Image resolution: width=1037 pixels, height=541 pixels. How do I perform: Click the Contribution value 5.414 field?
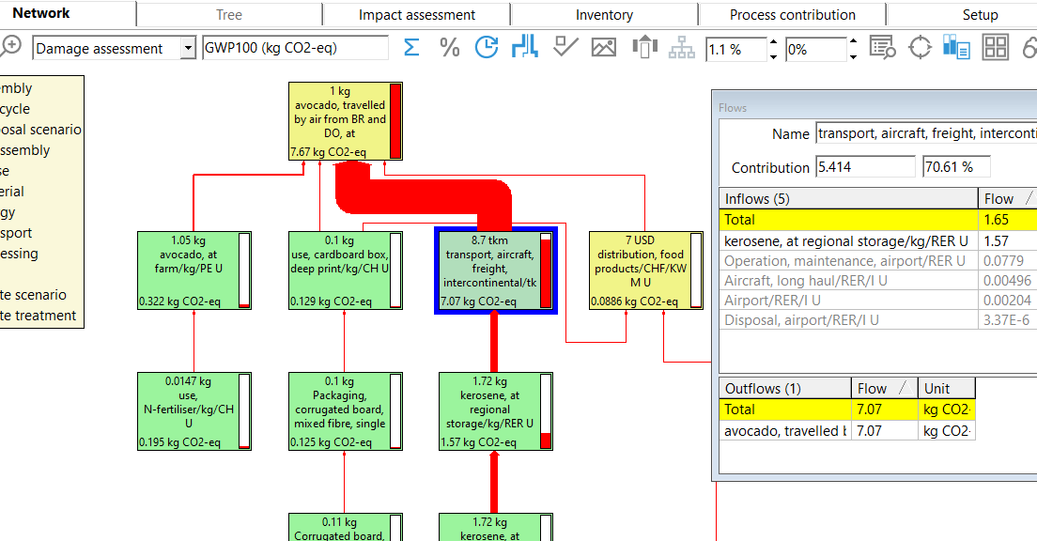865,166
